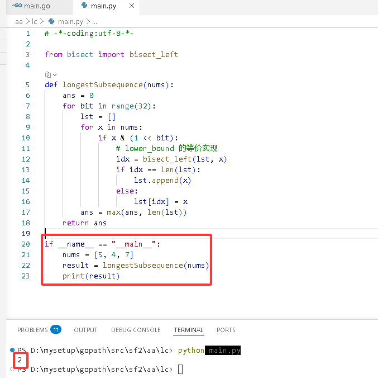Click 'result = longestSubsequence(nums)' line
This screenshot has width=378, height=378.
pyautogui.click(x=136, y=265)
